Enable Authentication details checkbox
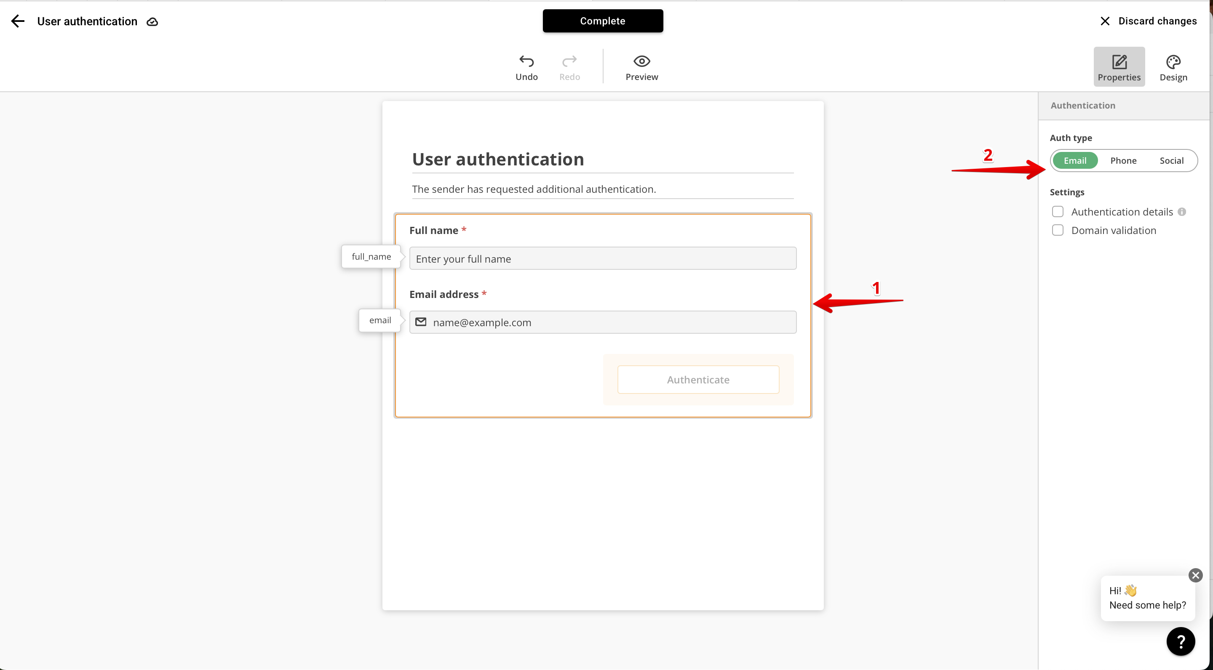The width and height of the screenshot is (1213, 670). coord(1058,212)
